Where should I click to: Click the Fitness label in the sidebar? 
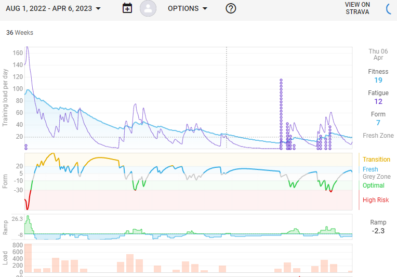[378, 72]
